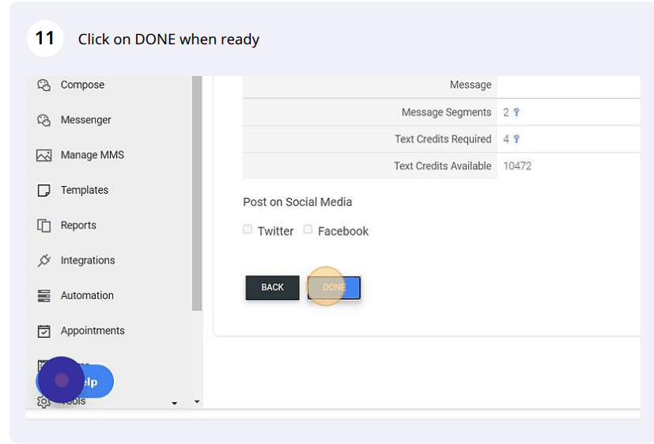The height and width of the screenshot is (444, 654).
Task: Click the Message Segments value 2
Action: [x=506, y=112]
